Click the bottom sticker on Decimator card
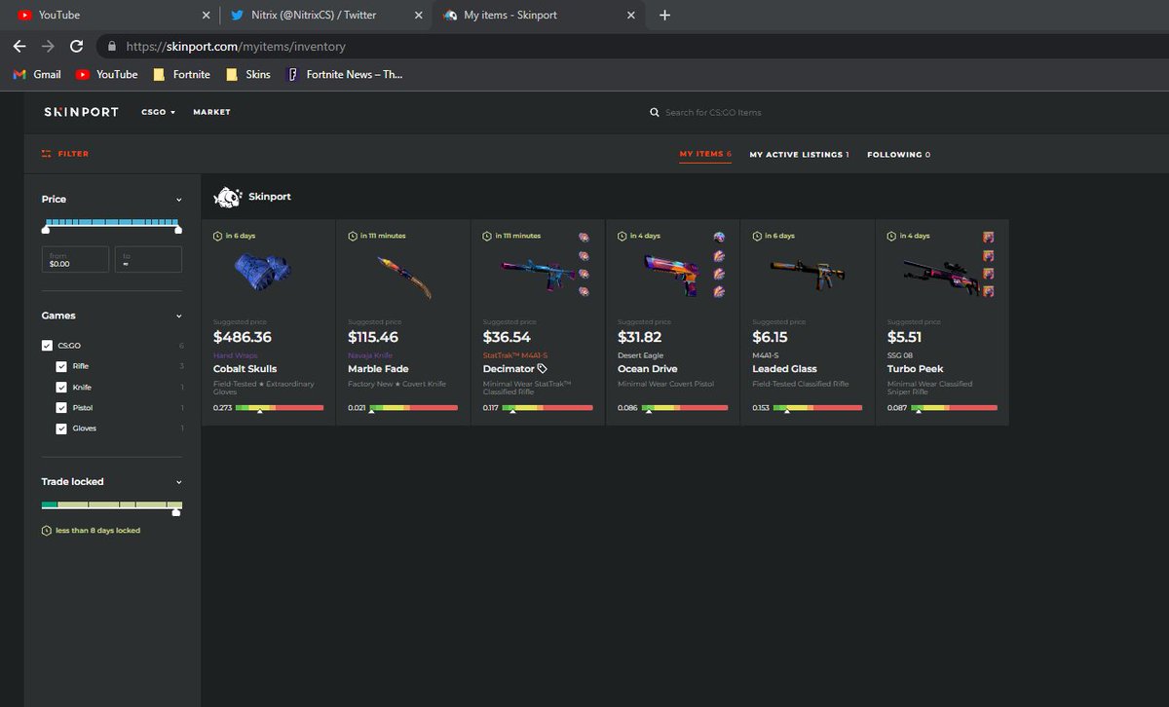 pyautogui.click(x=584, y=291)
